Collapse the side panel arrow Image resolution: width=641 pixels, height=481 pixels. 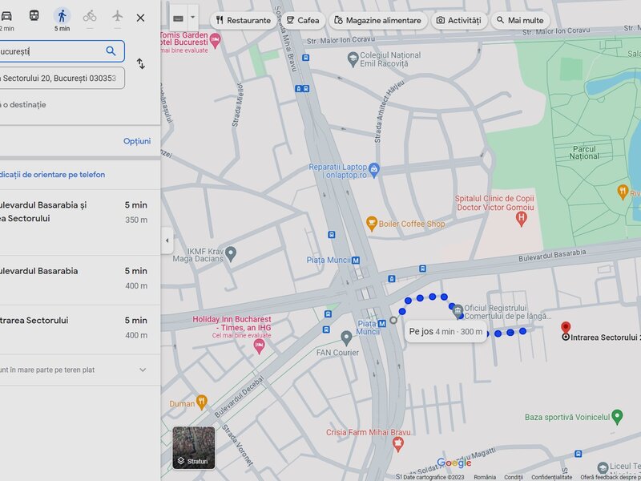click(167, 240)
